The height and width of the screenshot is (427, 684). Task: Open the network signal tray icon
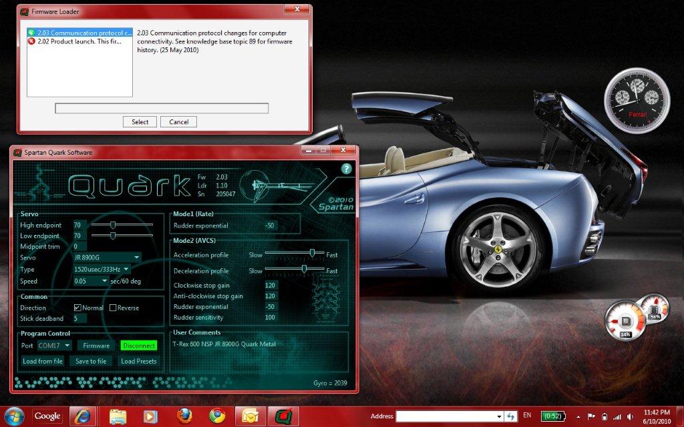[x=617, y=416]
